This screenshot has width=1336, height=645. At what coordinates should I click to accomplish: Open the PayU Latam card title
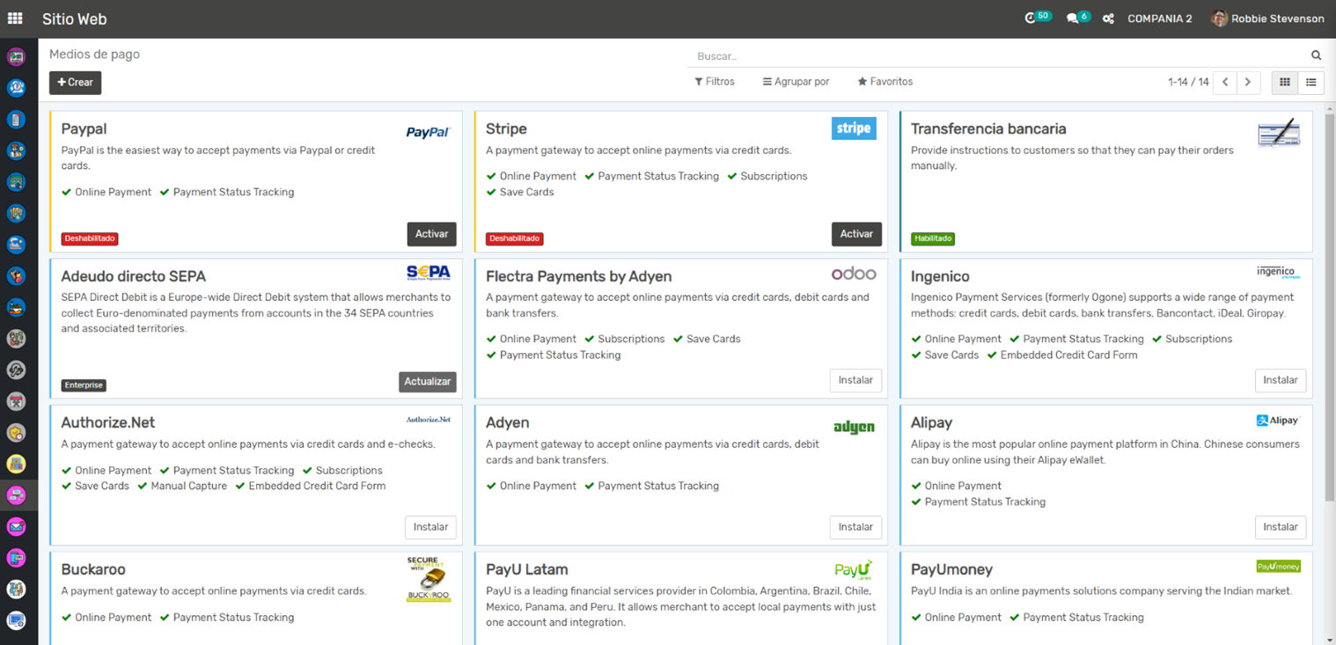point(526,569)
